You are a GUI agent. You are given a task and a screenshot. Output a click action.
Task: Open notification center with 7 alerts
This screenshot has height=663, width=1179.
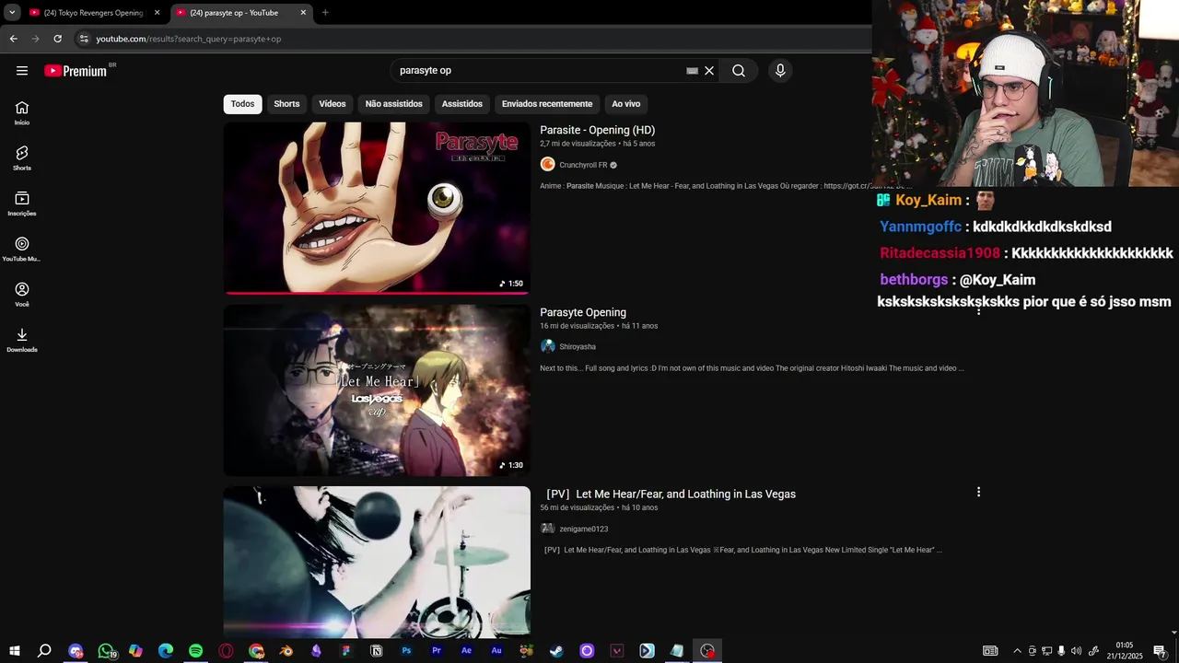[x=1161, y=651]
